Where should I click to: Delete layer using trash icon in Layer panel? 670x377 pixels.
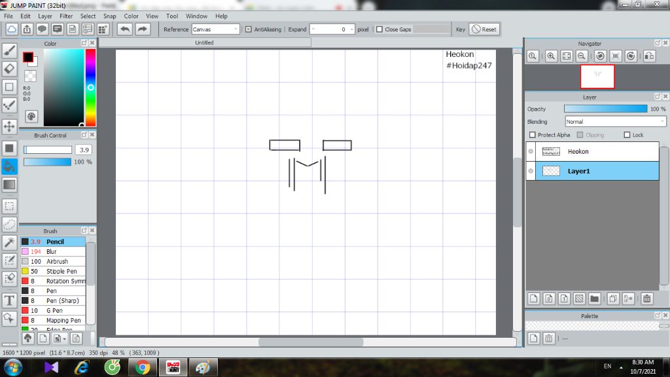click(x=647, y=298)
